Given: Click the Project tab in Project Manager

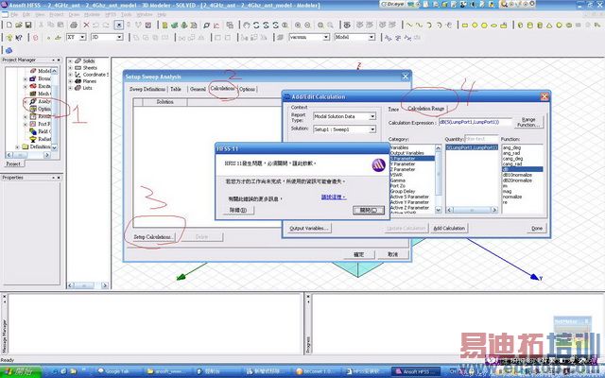Looking at the screenshot, I should pos(13,163).
